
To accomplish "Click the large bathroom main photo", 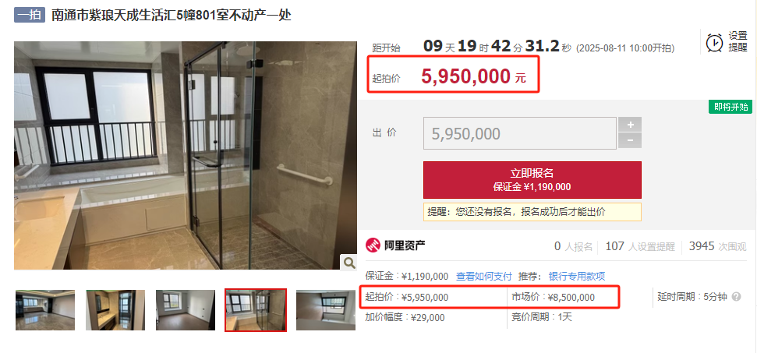I will (186, 155).
